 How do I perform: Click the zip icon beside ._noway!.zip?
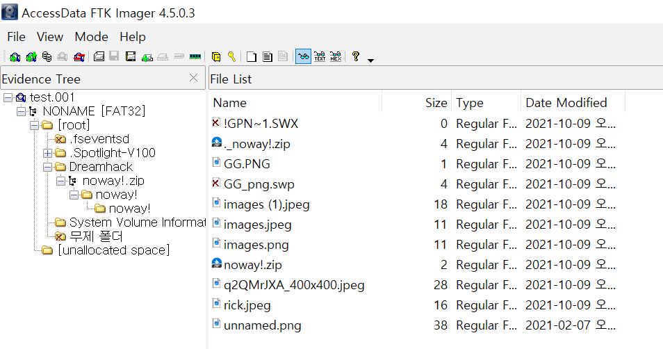tap(217, 143)
